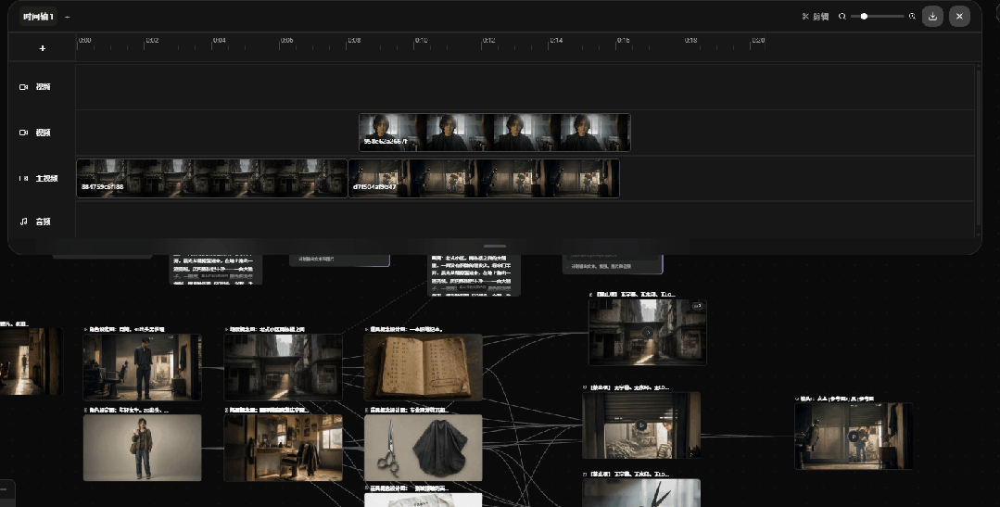Open the alley street scene node image
1000x507 pixels.
pos(284,367)
